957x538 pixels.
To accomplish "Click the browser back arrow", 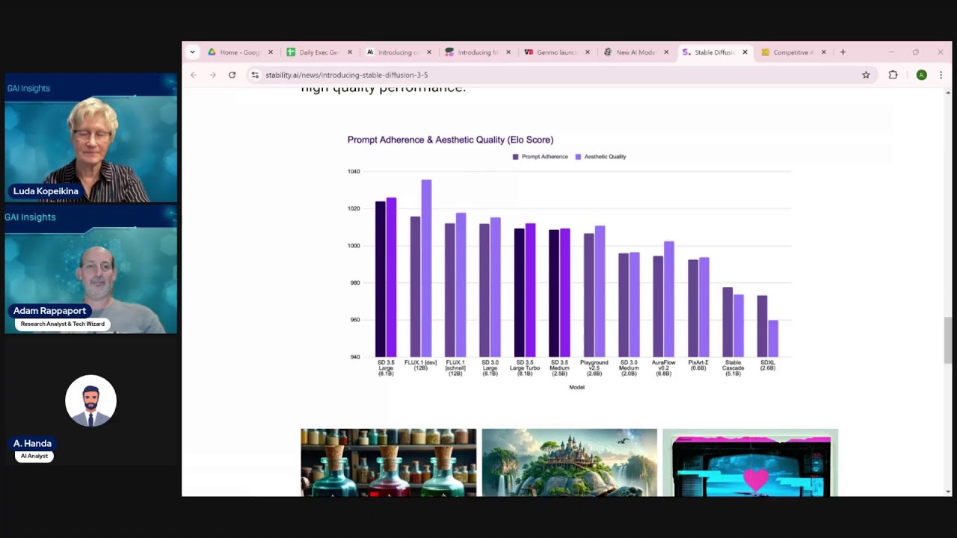I will [194, 75].
